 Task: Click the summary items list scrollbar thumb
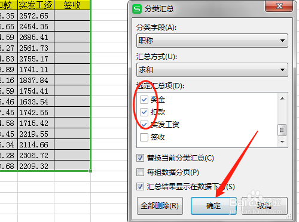(282, 130)
